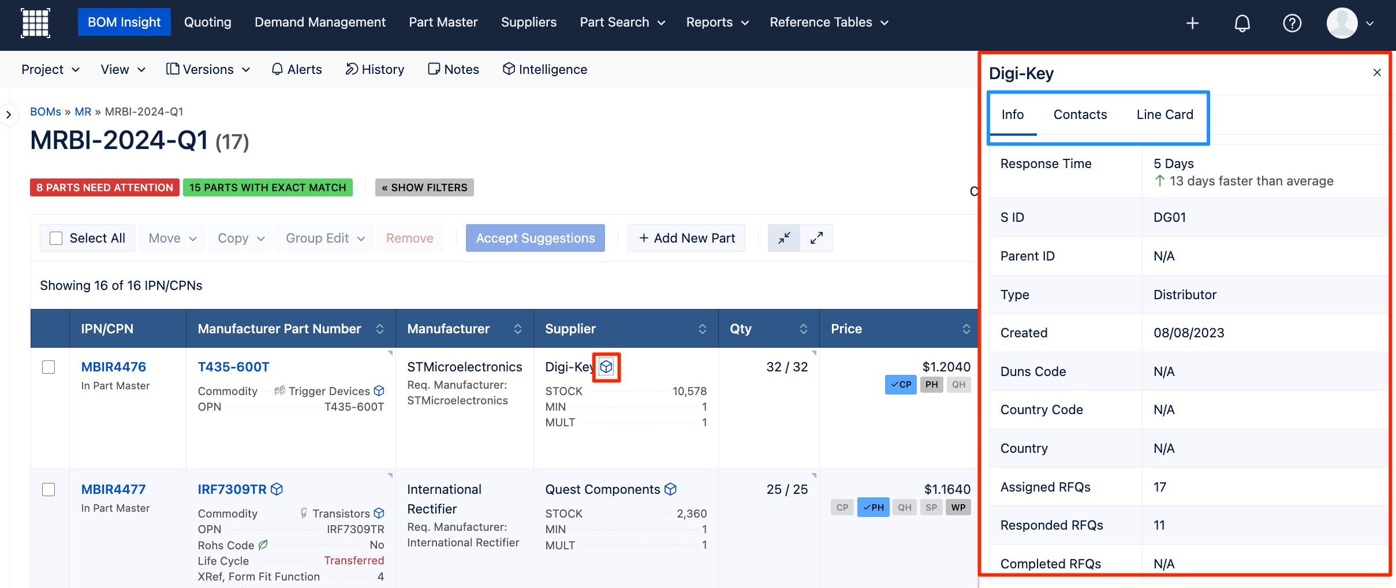1396x588 pixels.
Task: Check the MBIR4477 row checkbox
Action: (48, 490)
